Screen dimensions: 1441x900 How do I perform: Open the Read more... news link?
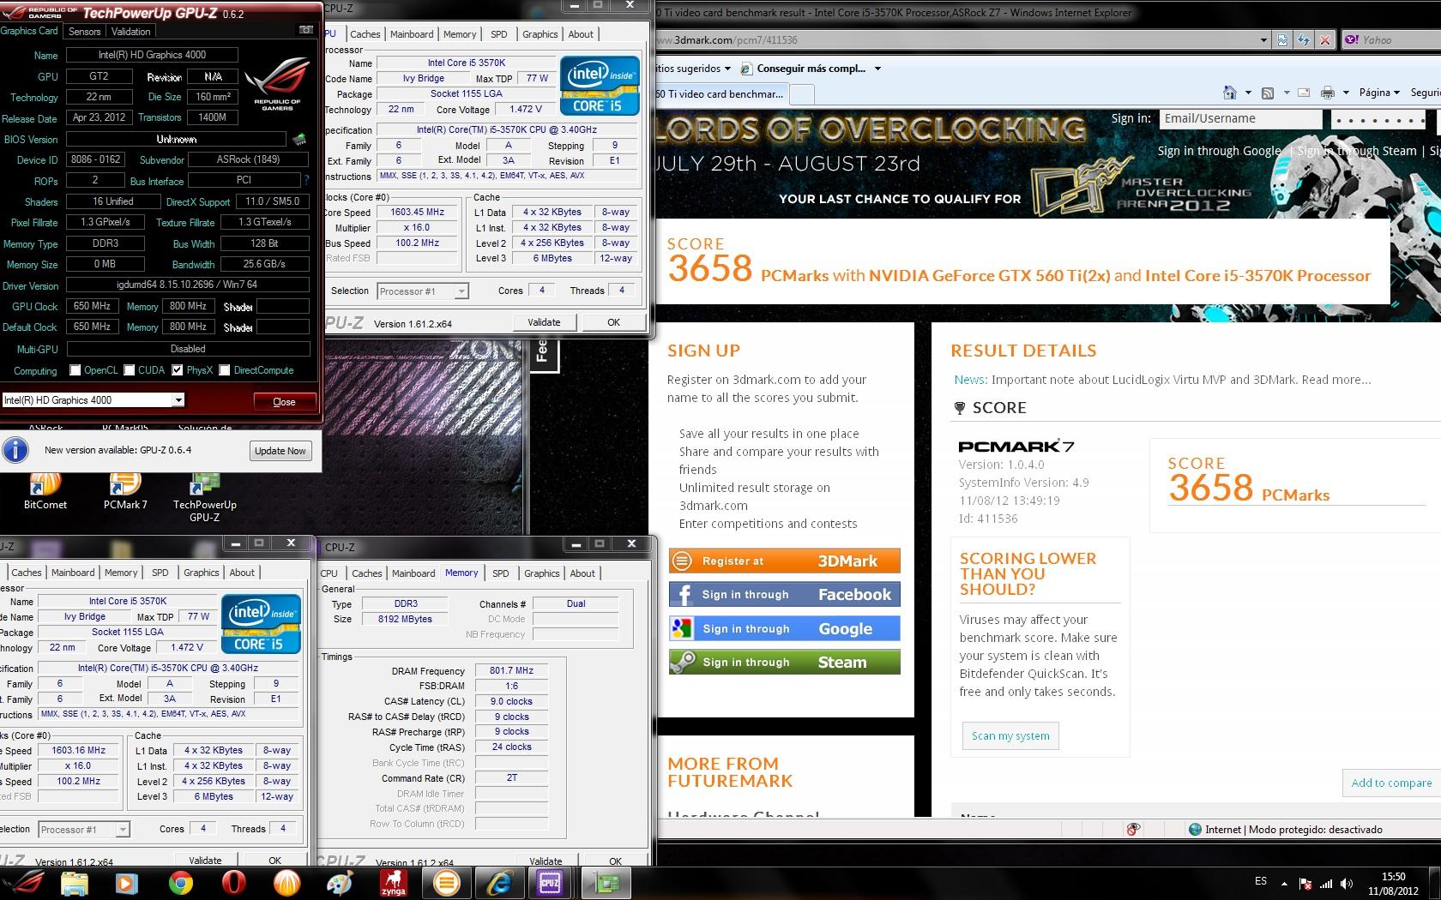(1335, 380)
